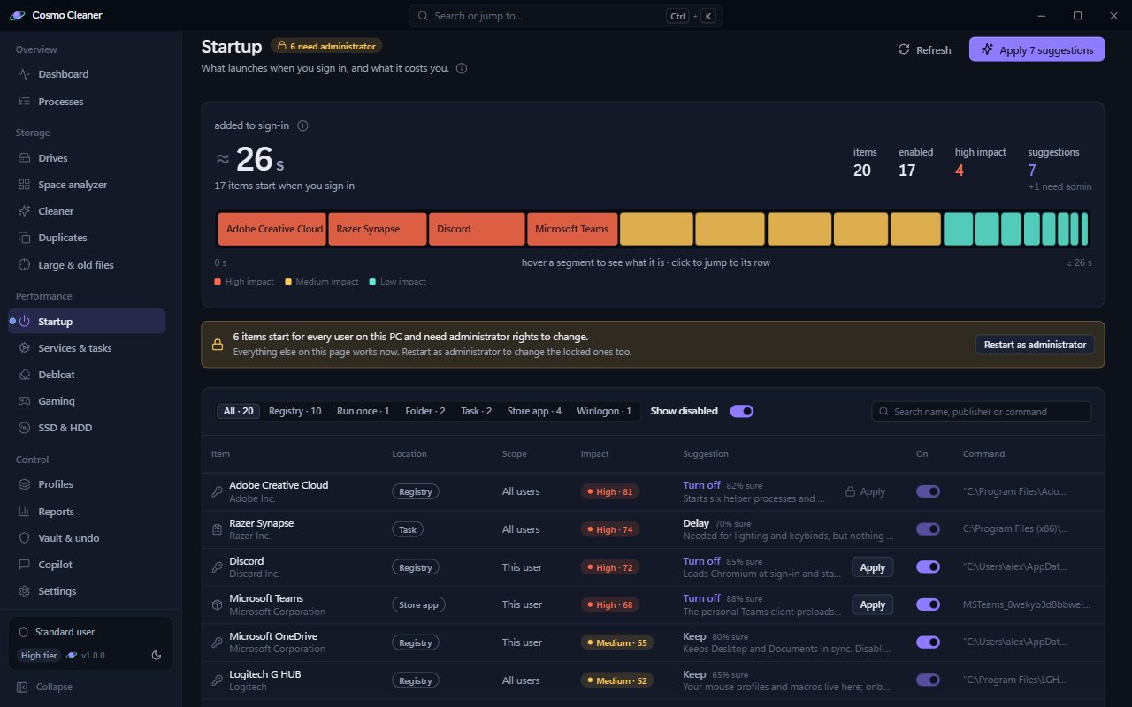
Task: Select the Winlogon · 1 filter
Action: click(x=604, y=411)
